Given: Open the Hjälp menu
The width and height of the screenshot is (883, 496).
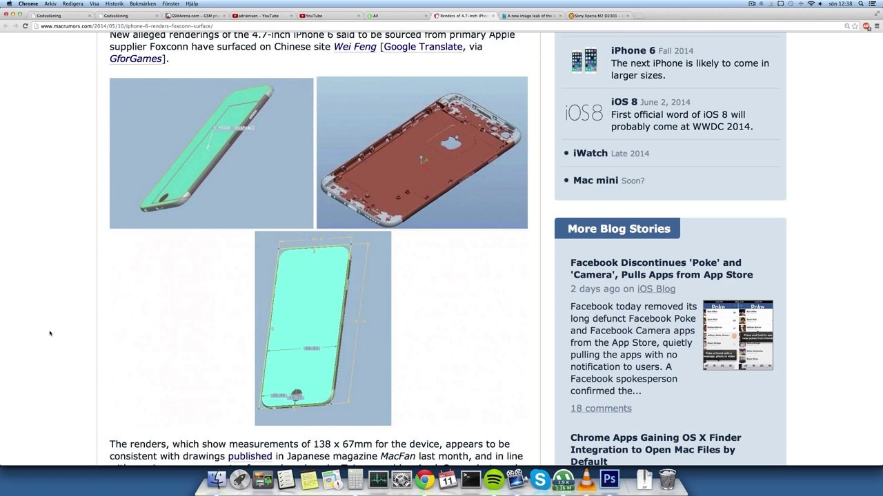Looking at the screenshot, I should 192,3.
